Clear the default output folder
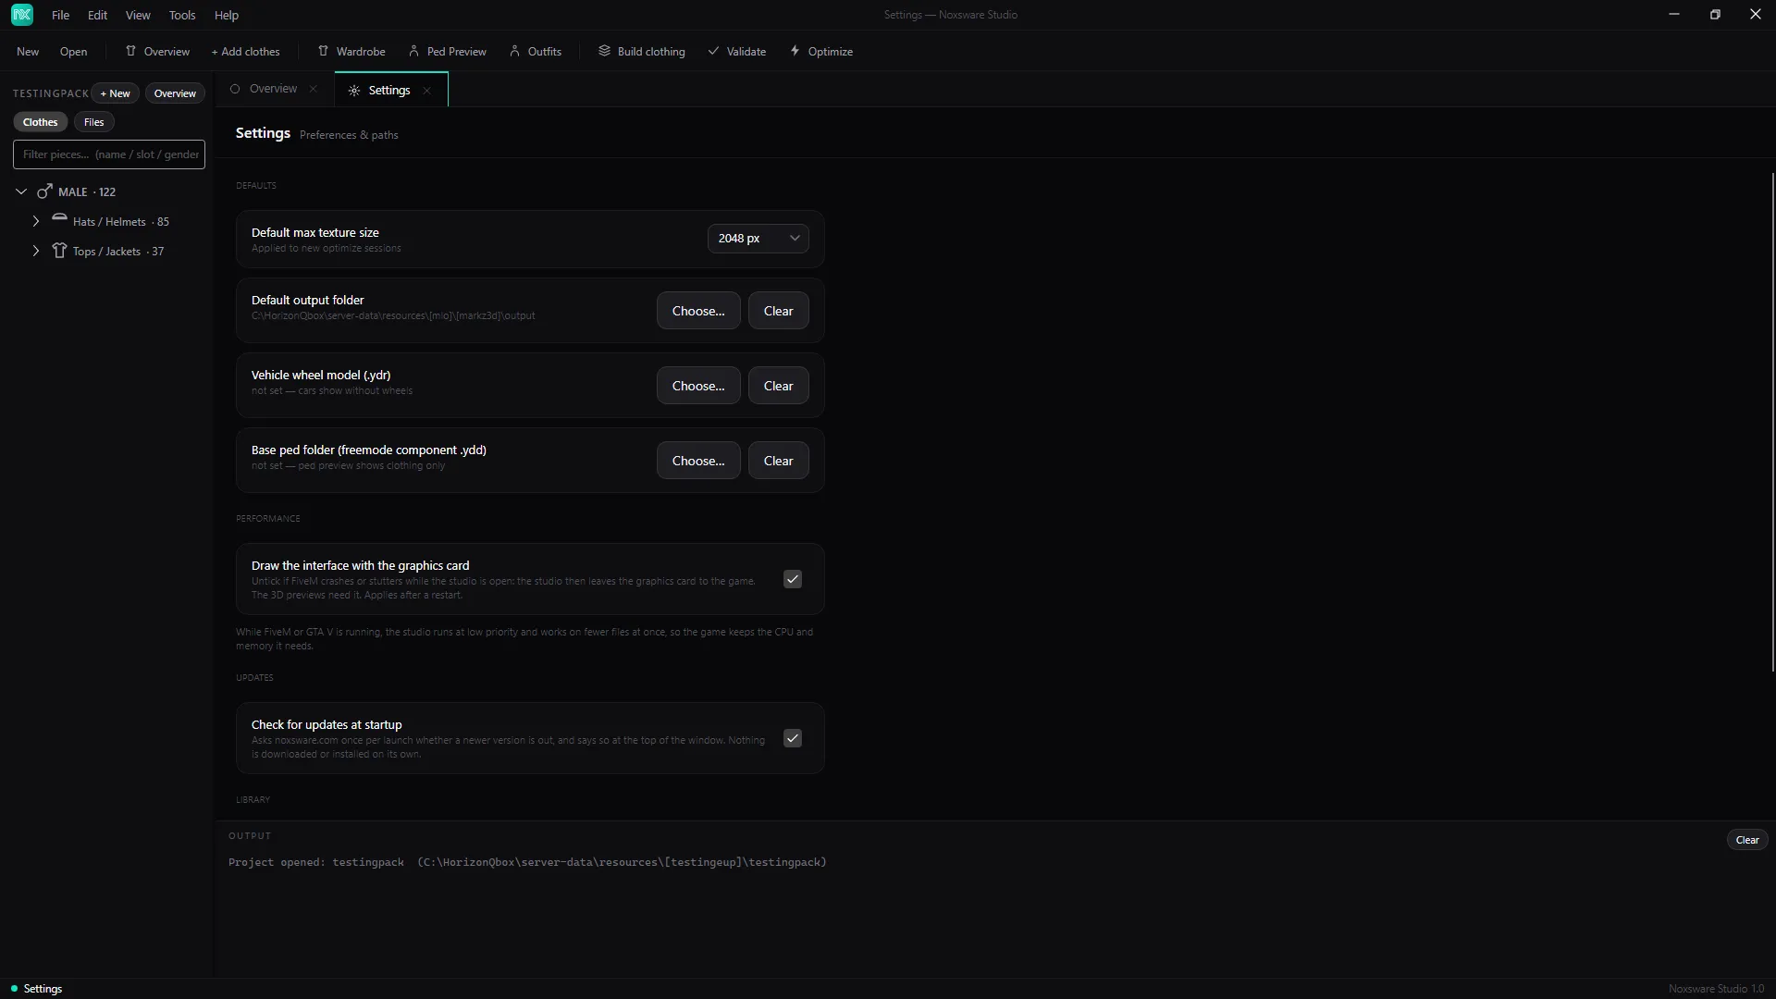This screenshot has width=1776, height=999. pyautogui.click(x=778, y=311)
